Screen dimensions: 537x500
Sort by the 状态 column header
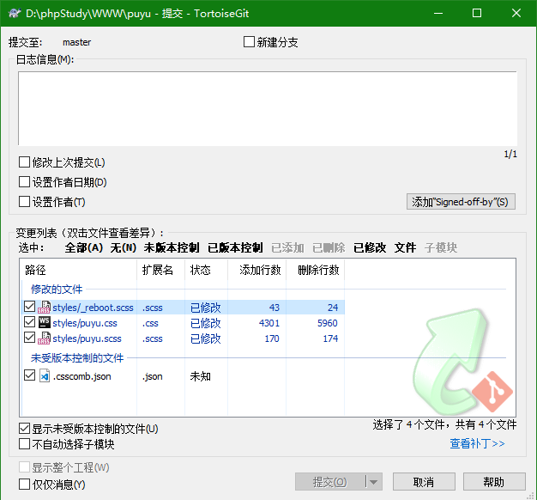[x=206, y=271]
